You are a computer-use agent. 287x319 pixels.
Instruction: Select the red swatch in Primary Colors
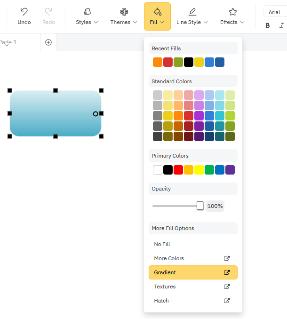(178, 170)
